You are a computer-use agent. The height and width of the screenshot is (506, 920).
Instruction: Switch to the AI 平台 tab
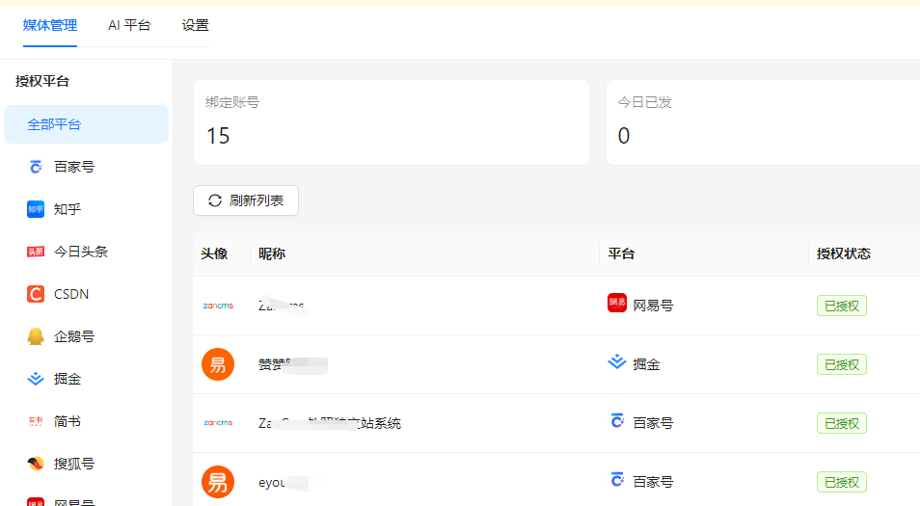coord(129,25)
